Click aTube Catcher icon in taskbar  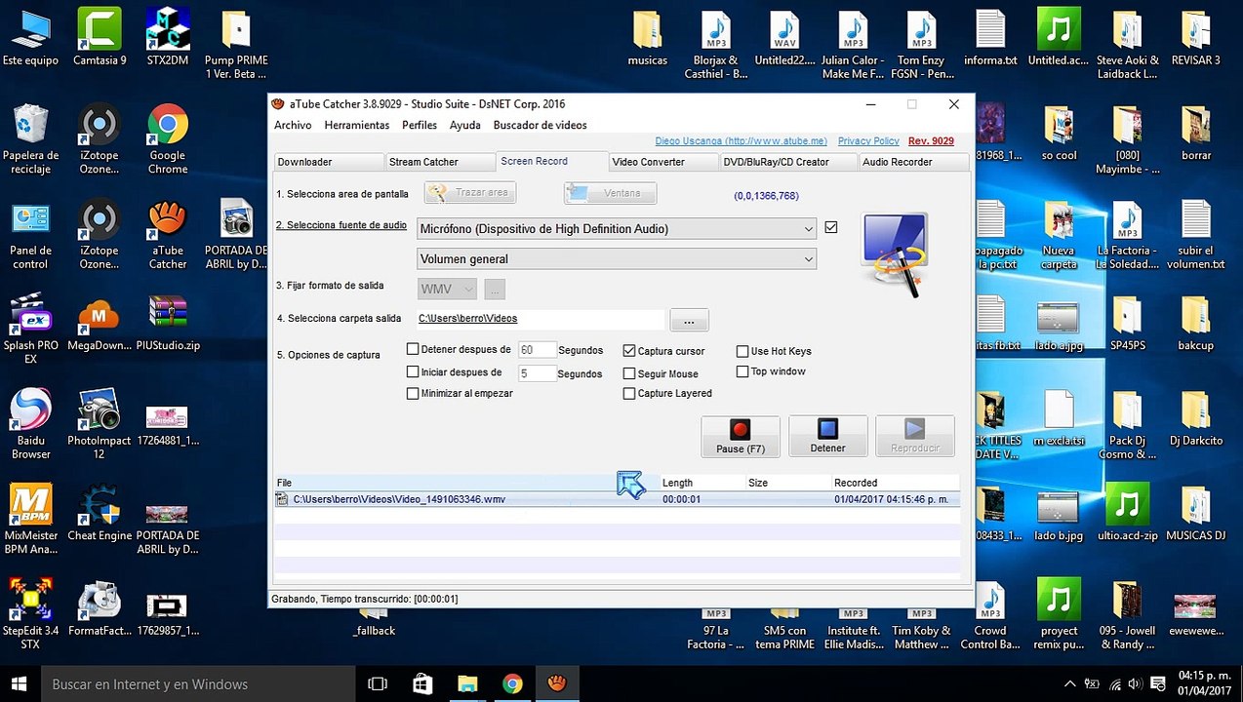point(557,683)
